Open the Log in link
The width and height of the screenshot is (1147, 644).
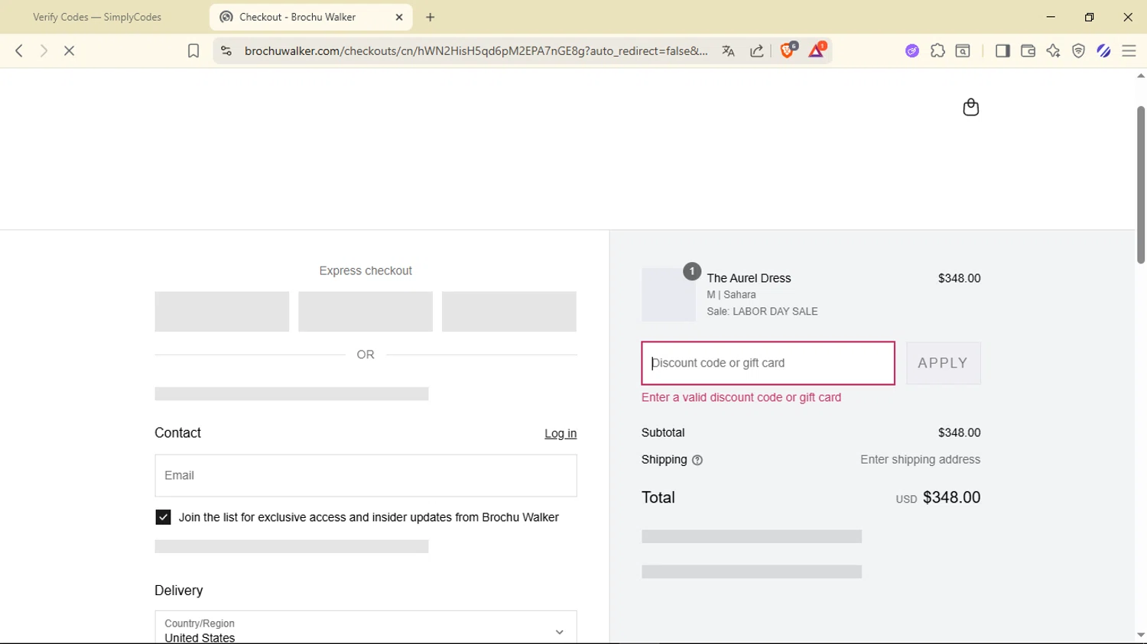[x=561, y=433]
